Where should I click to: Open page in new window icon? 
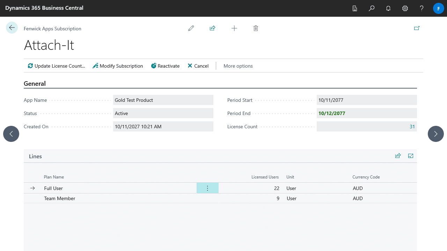click(x=417, y=28)
